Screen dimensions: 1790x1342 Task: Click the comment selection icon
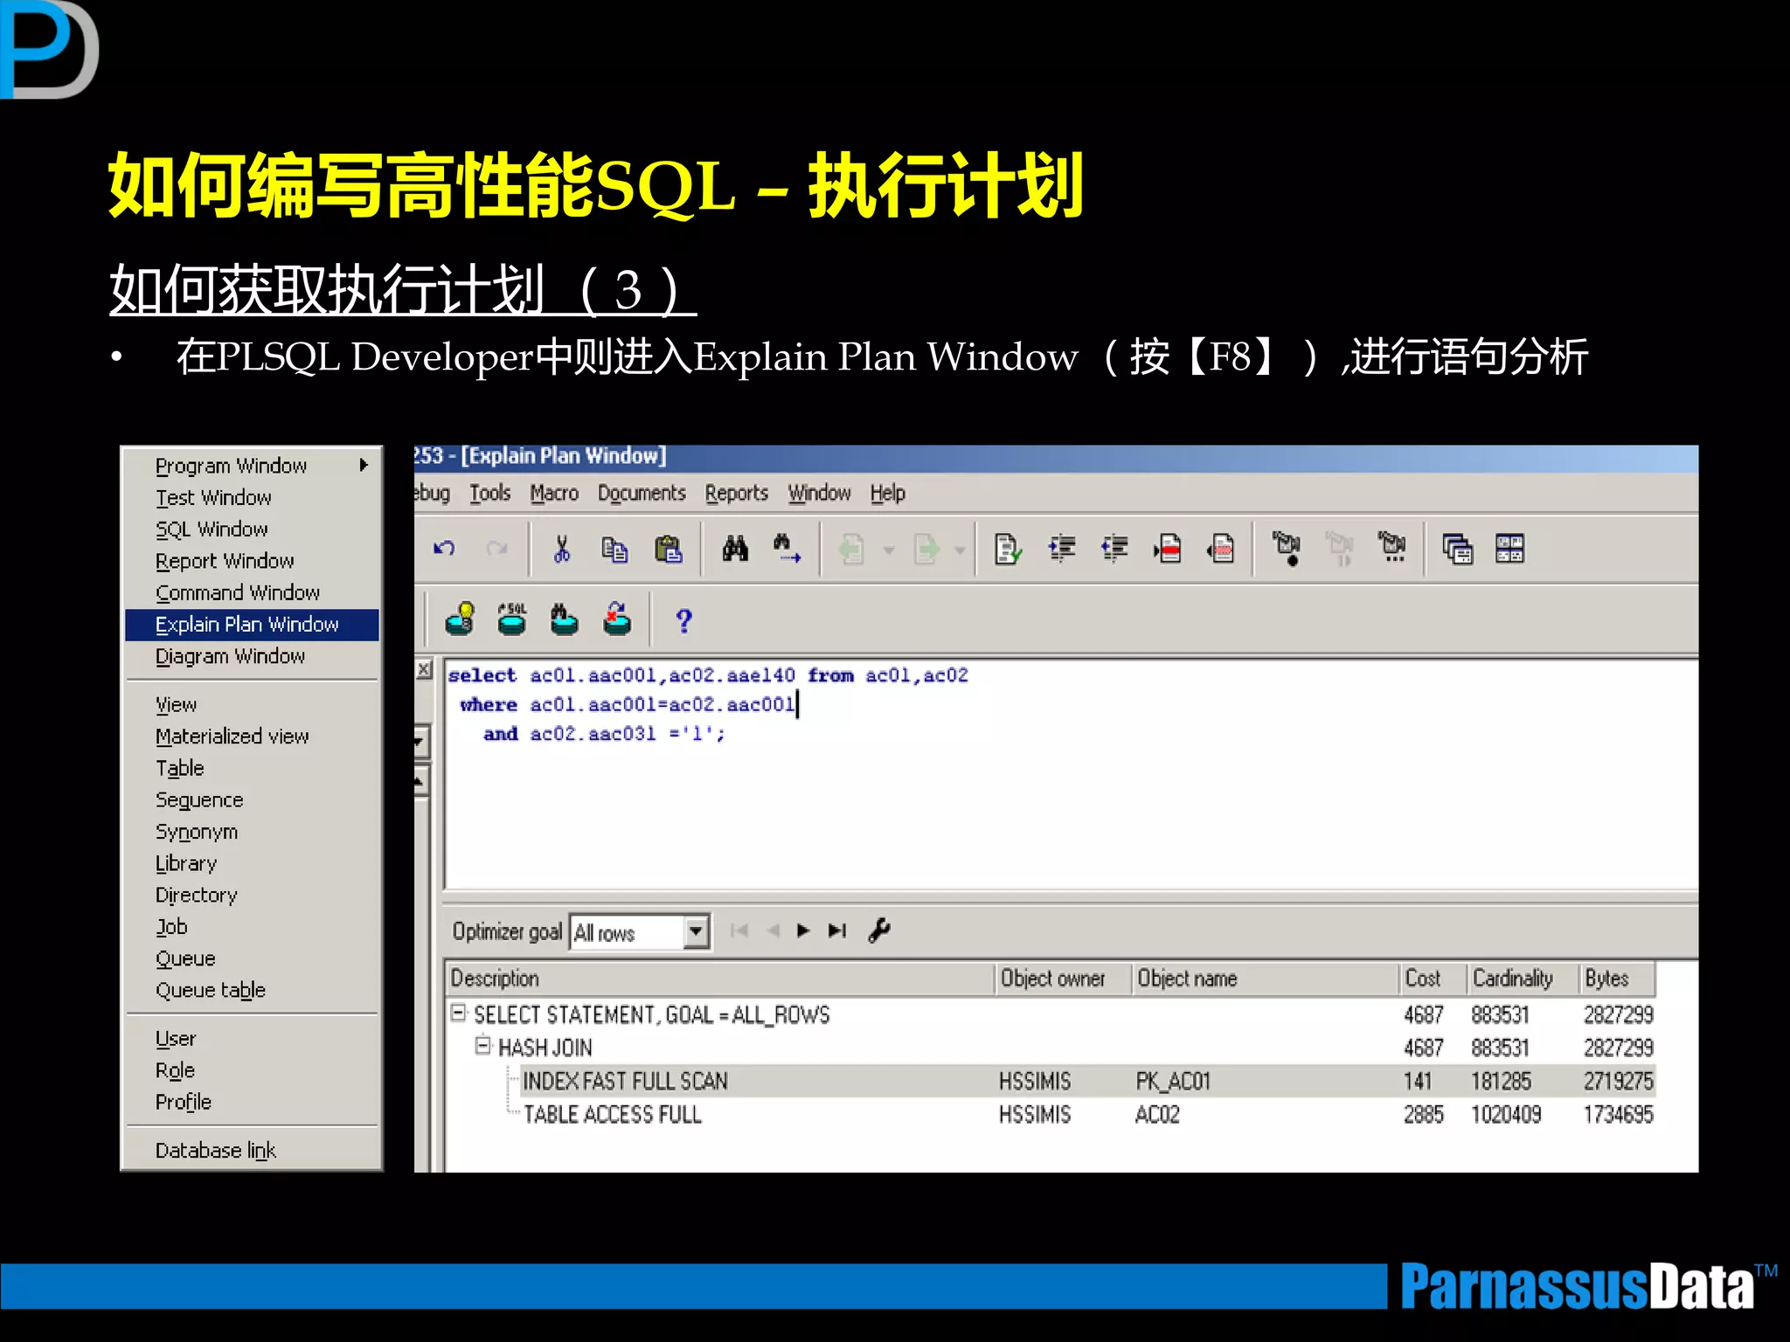point(1168,549)
